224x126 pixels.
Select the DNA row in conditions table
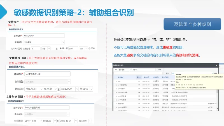click(165, 81)
